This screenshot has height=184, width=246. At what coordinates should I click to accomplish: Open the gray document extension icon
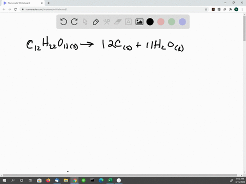coord(219,9)
